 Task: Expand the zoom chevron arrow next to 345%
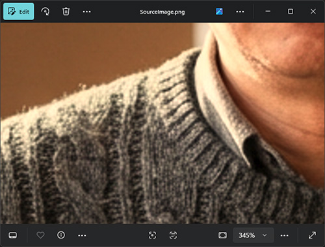click(265, 235)
